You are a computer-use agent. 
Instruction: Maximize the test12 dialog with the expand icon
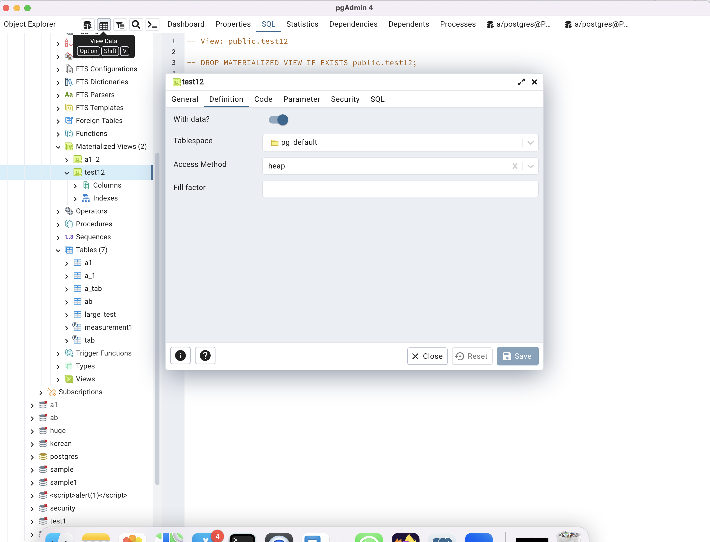point(521,82)
